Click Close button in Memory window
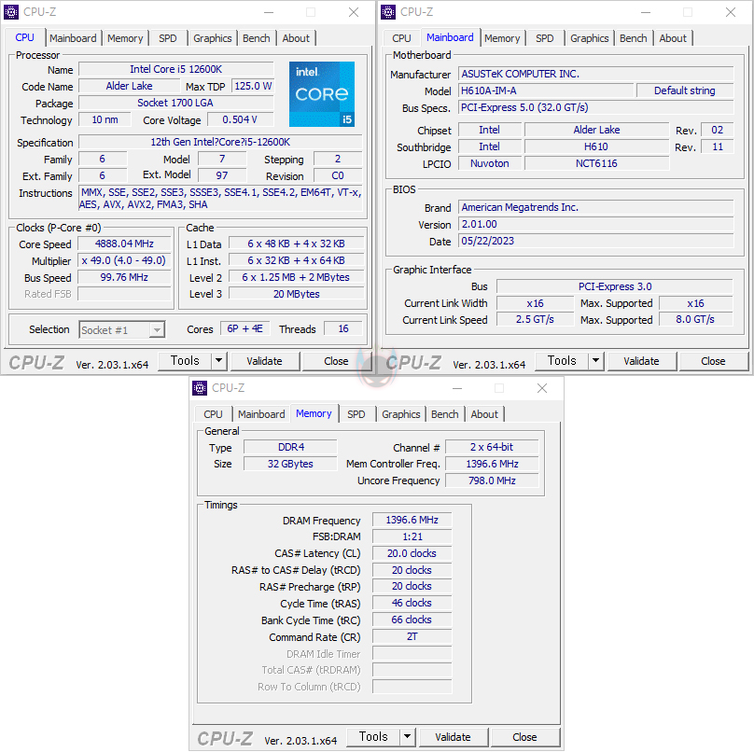This screenshot has width=754, height=752. [524, 737]
